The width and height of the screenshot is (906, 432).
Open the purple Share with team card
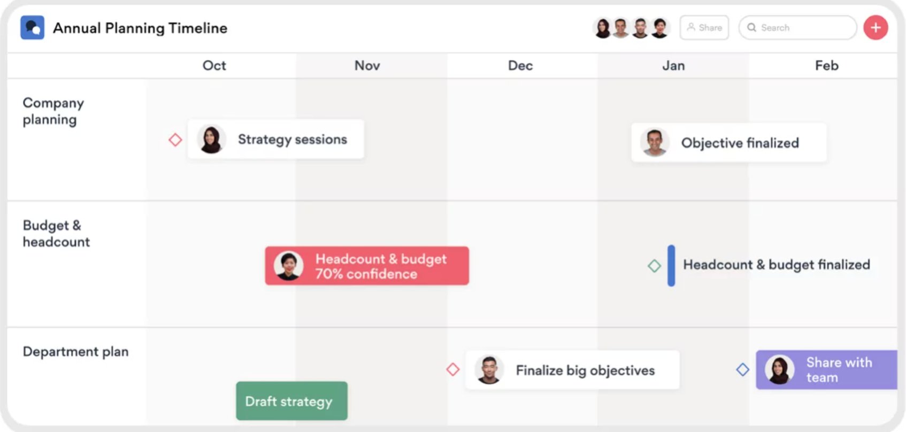coord(826,369)
